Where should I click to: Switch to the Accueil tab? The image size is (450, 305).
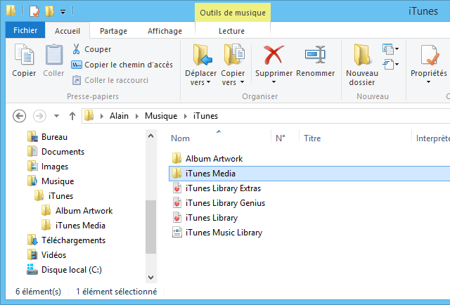tap(67, 31)
